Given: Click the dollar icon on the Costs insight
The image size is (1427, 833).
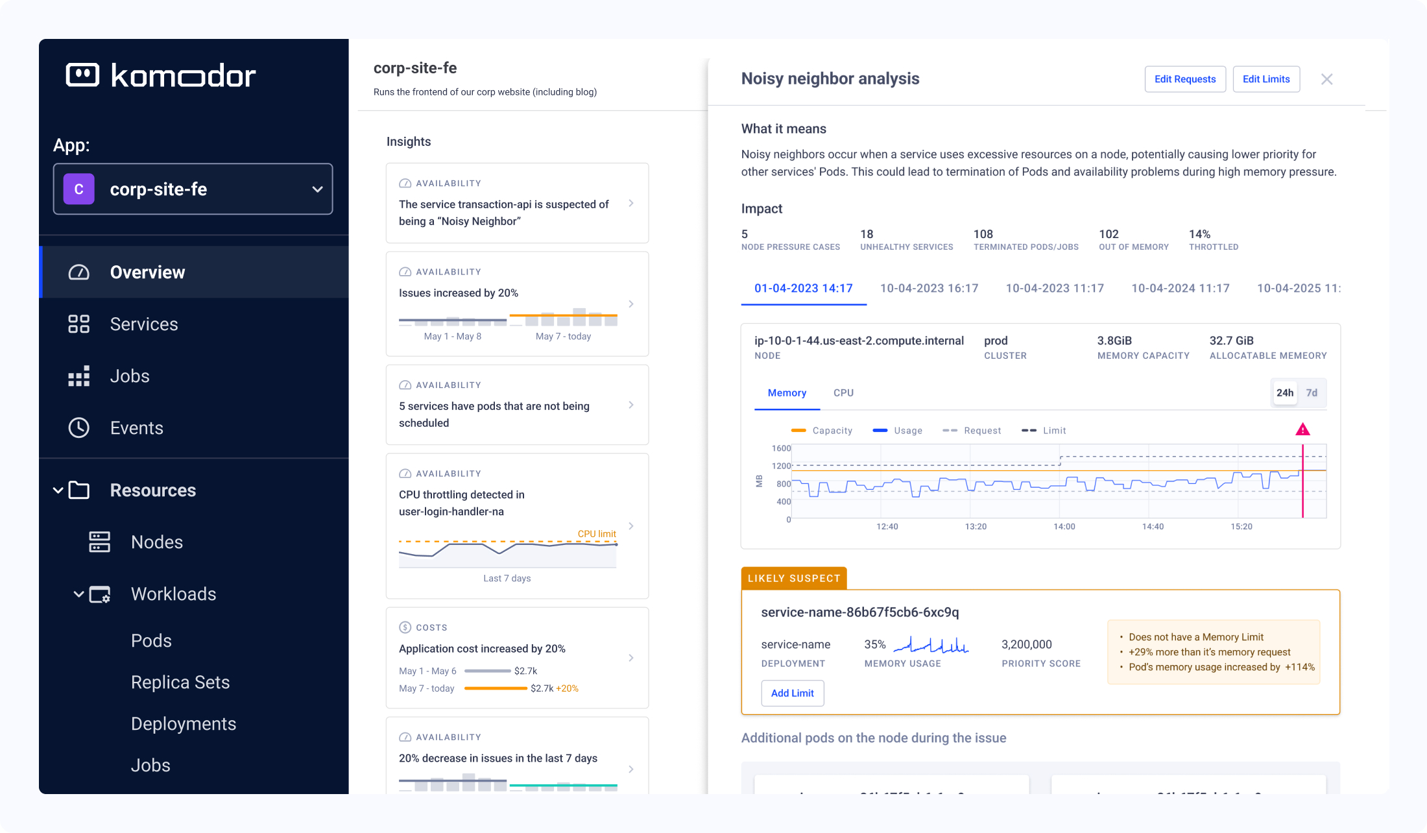Looking at the screenshot, I should coord(405,627).
